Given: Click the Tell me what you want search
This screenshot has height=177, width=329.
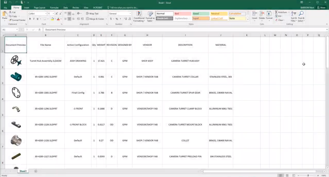Looking at the screenshot, I should [x=122, y=7].
